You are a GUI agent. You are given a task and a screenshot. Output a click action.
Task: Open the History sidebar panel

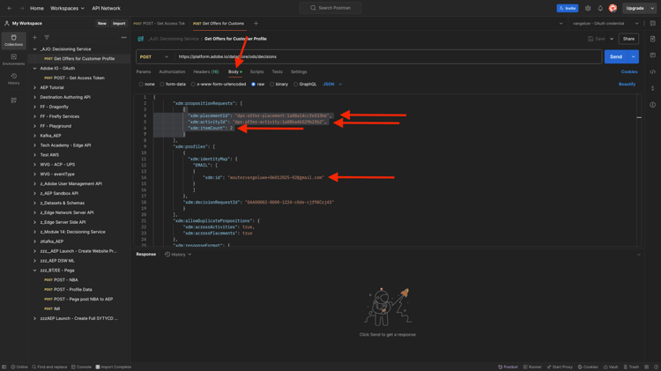coord(13,78)
